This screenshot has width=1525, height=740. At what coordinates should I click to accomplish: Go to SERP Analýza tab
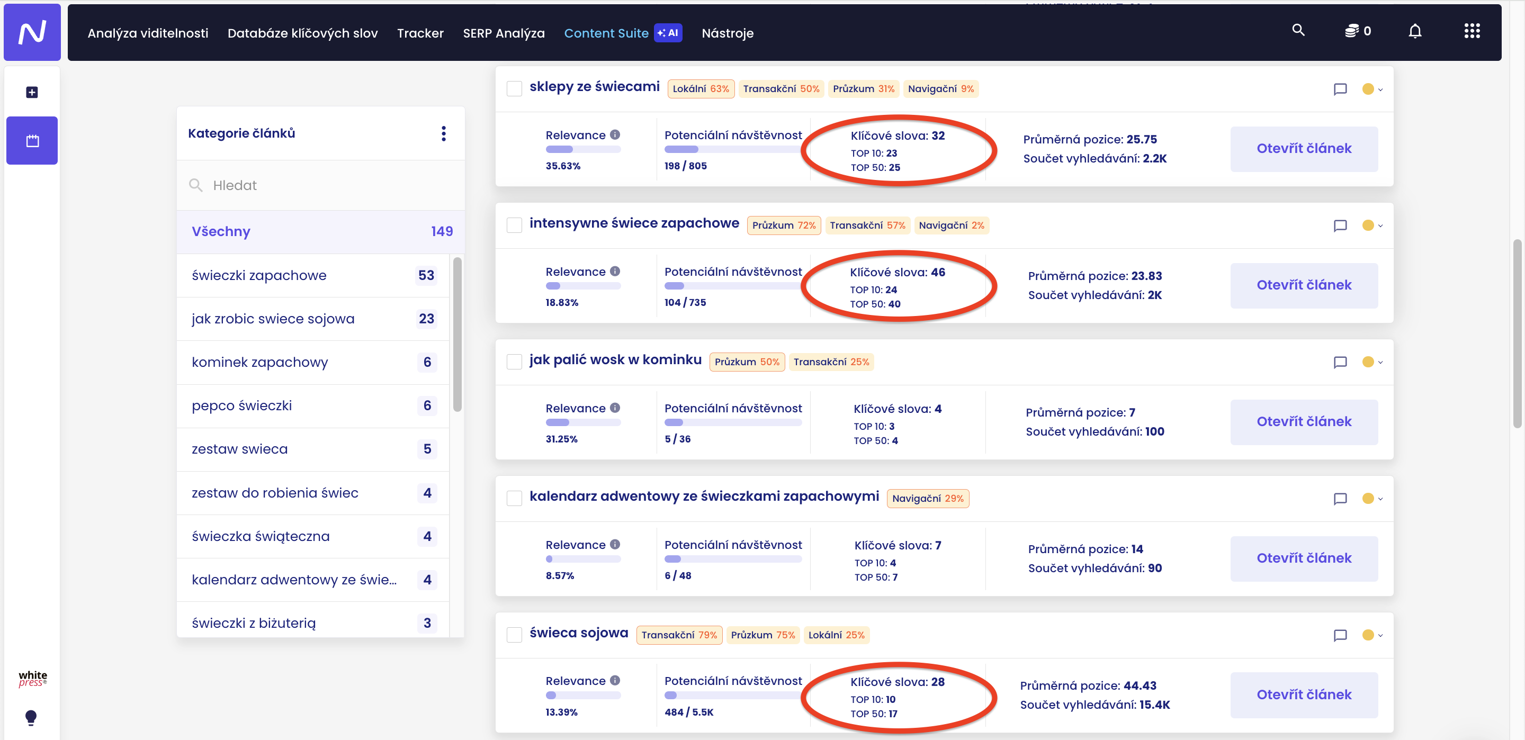(503, 33)
